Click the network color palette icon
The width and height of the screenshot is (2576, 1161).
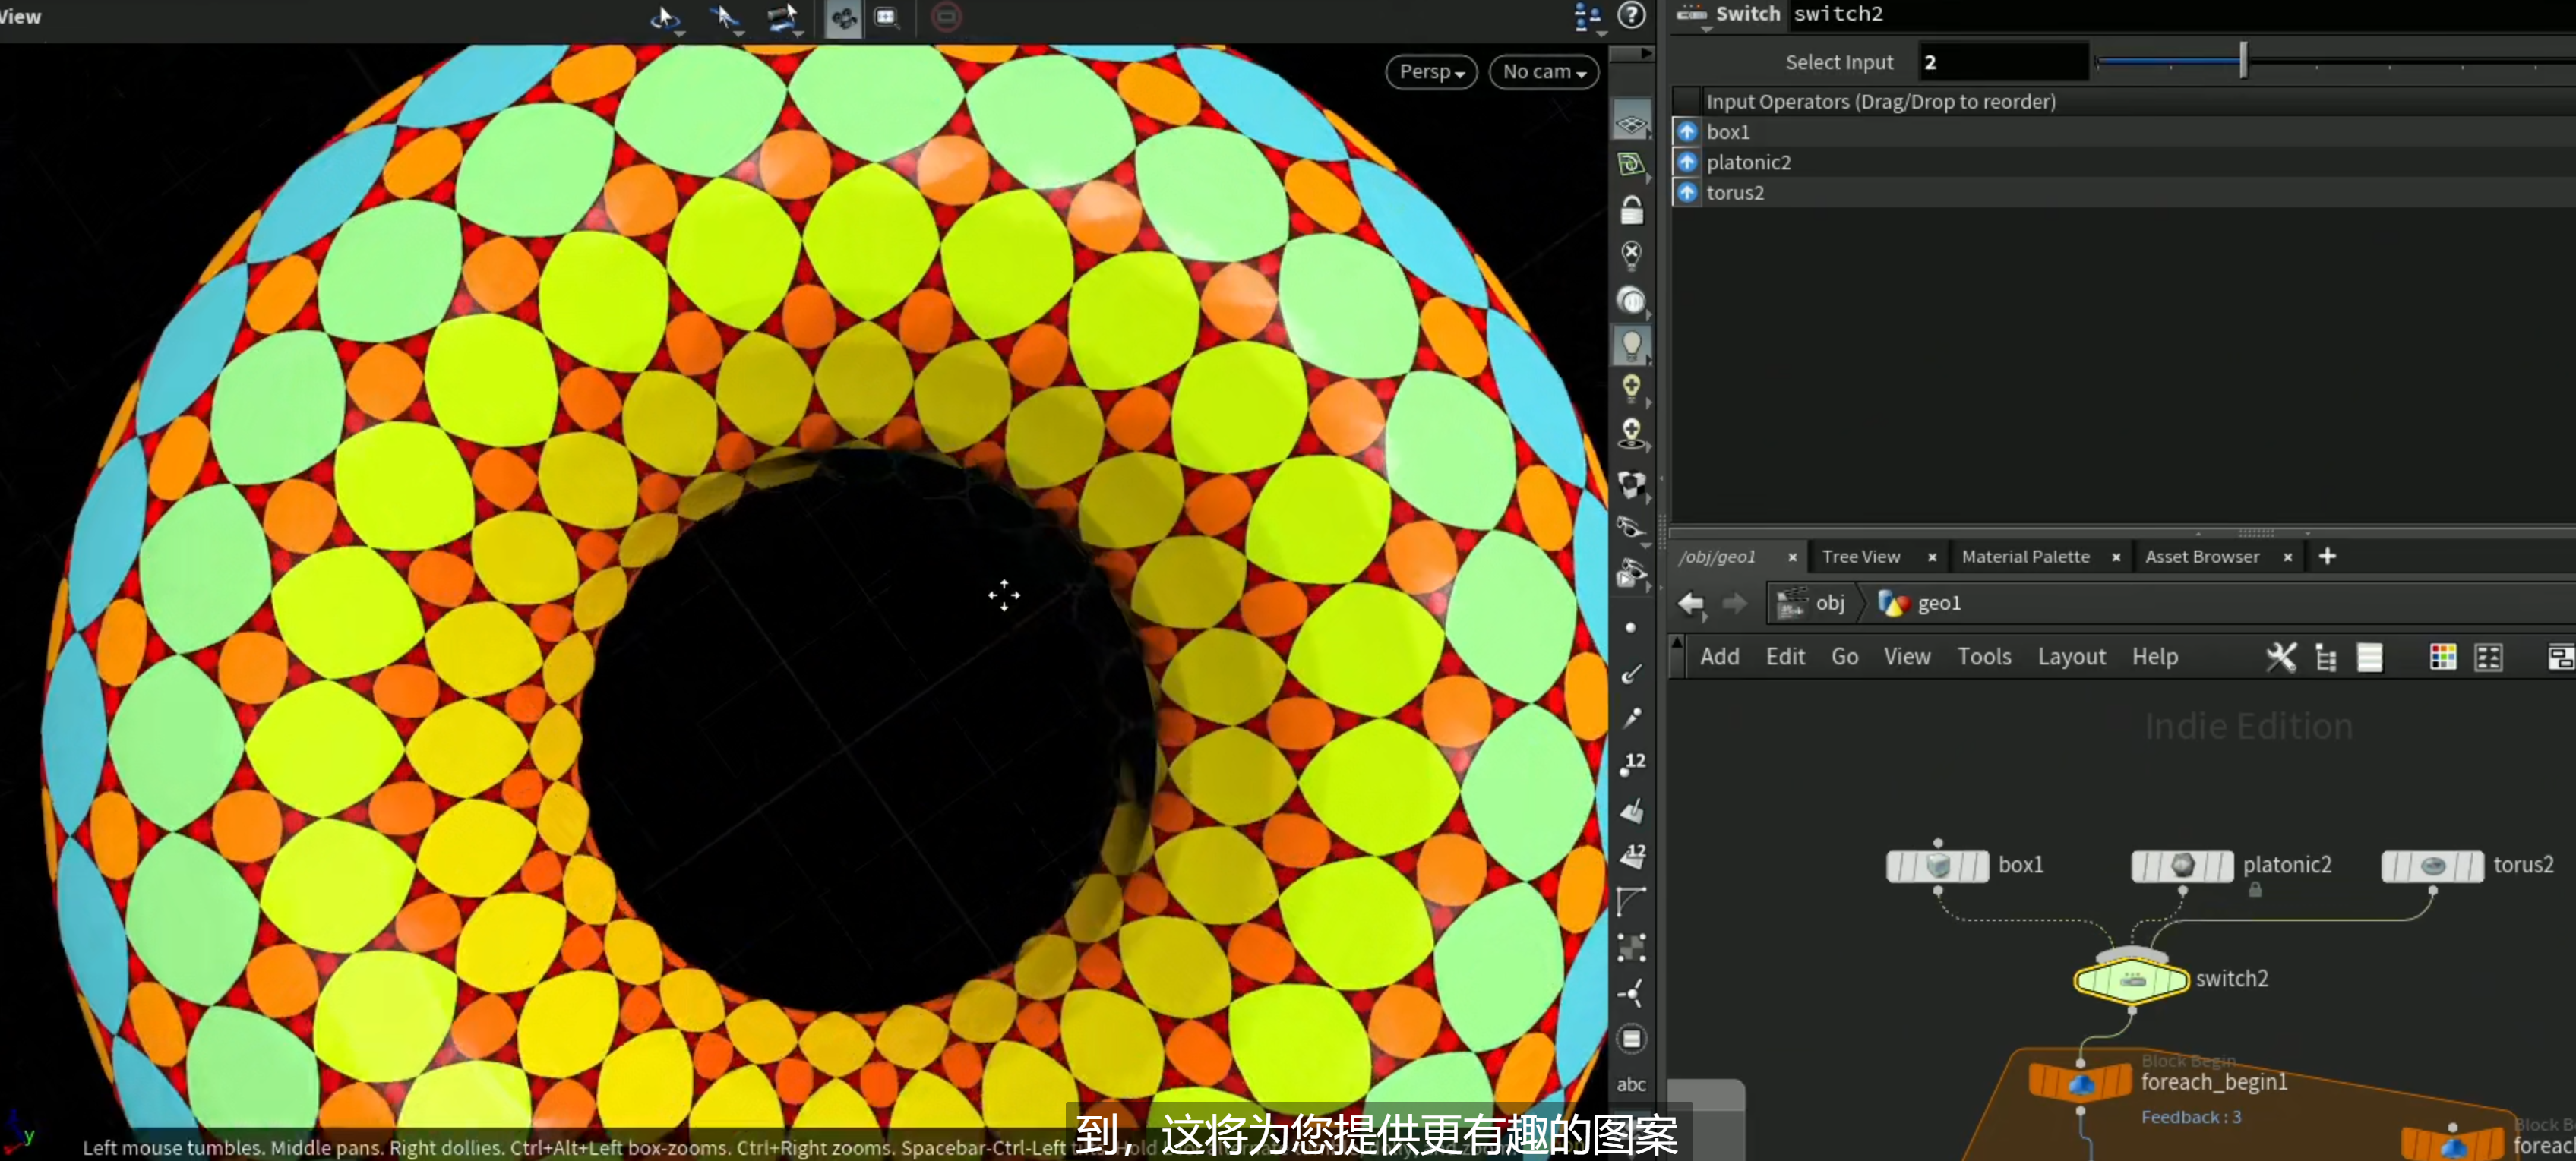click(x=2442, y=657)
